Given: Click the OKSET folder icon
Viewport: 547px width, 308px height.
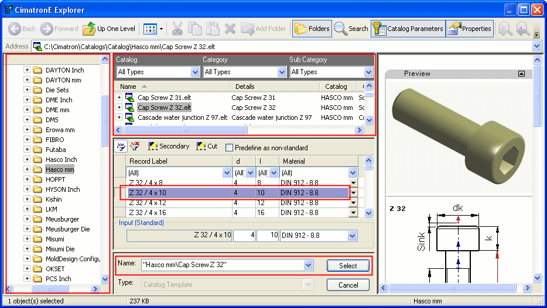Looking at the screenshot, I should point(37,269).
